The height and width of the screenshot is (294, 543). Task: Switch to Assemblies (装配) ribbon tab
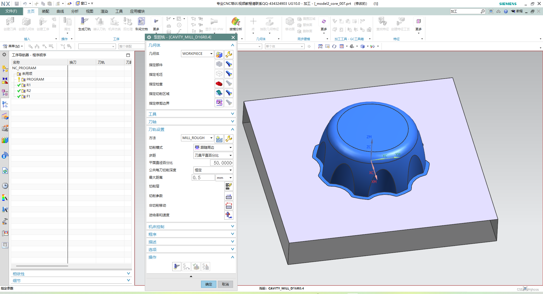coord(46,11)
